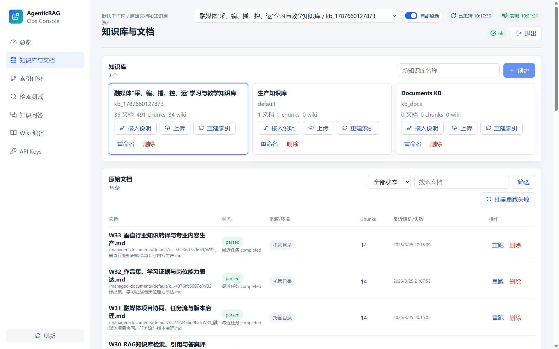Click 重建索引 on 融媒体 knowledge base

point(214,128)
